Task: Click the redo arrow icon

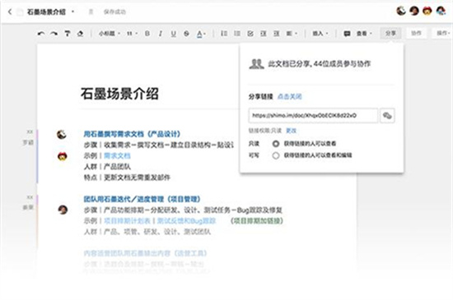Action: click(54, 34)
